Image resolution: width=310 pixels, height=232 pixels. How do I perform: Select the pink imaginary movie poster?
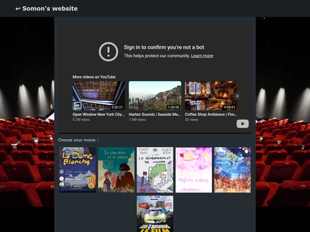pyautogui.click(x=194, y=170)
